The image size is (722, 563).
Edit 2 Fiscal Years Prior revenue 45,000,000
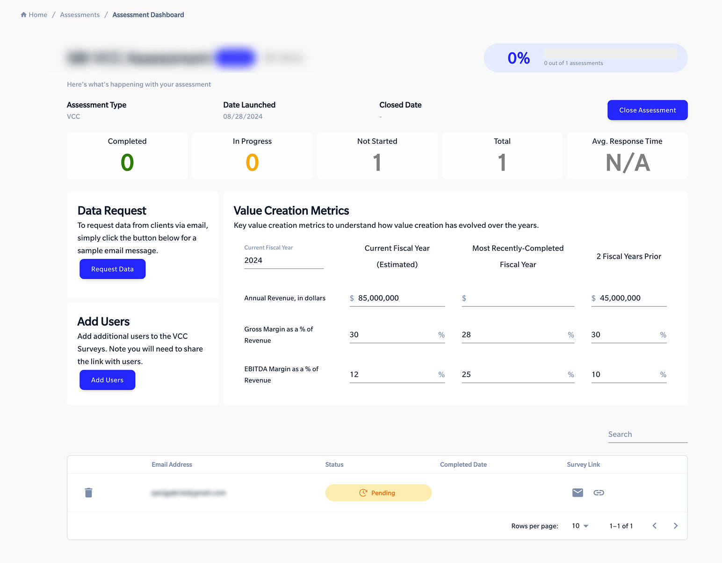628,298
